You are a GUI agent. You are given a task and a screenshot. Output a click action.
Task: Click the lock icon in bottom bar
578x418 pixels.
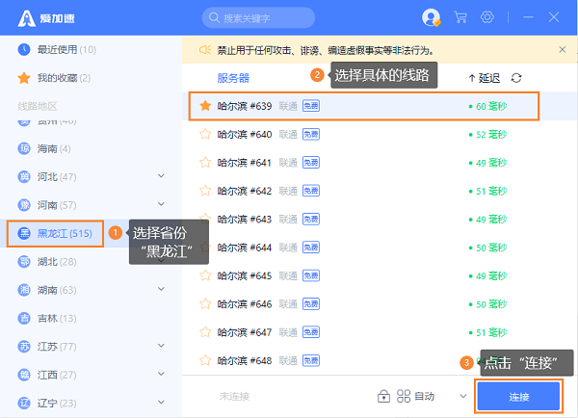pos(383,396)
